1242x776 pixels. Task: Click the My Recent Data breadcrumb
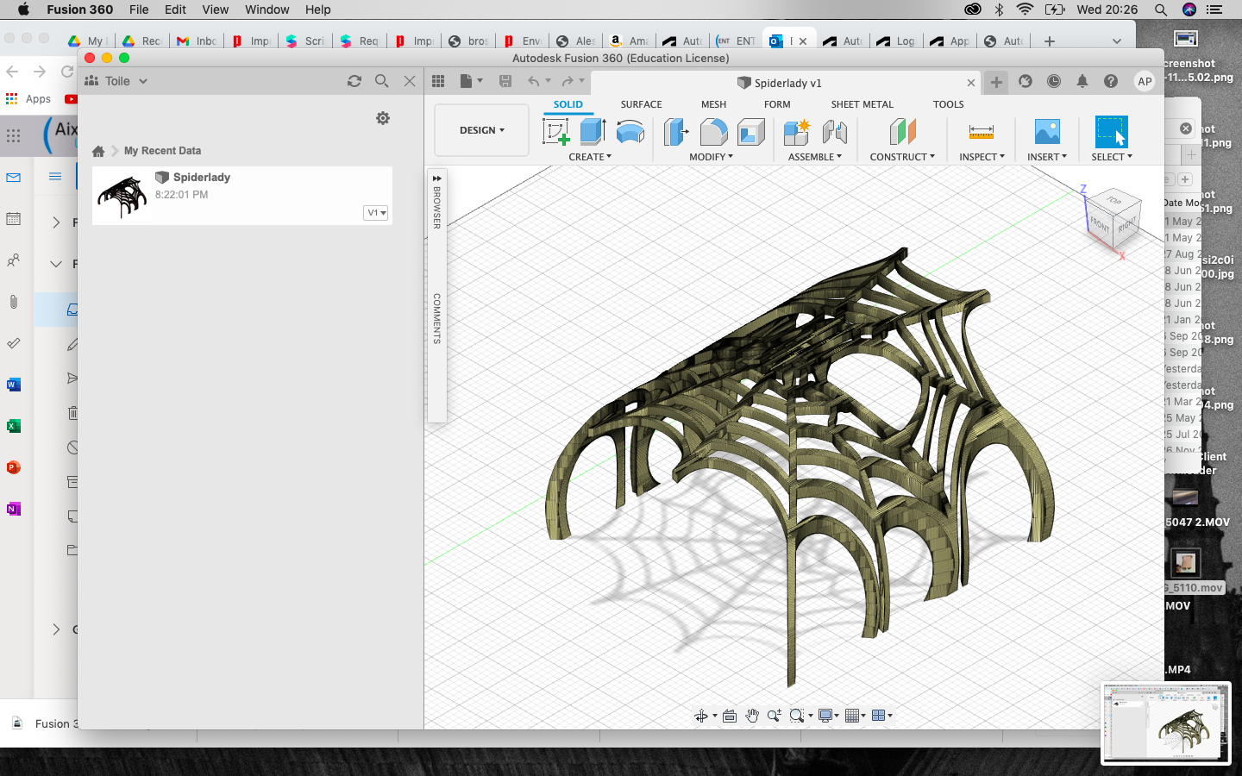click(x=162, y=151)
